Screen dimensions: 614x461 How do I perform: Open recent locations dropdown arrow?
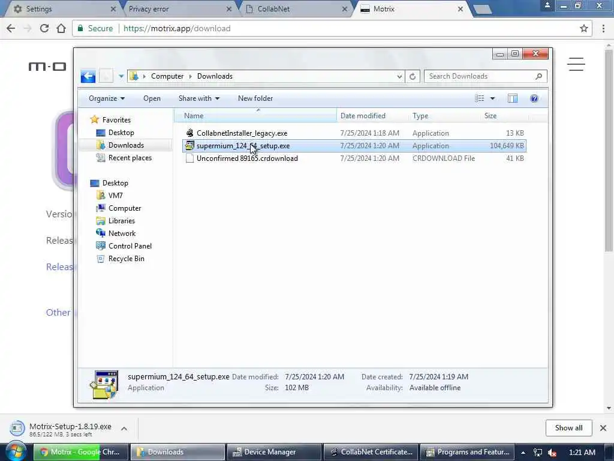[x=121, y=76]
